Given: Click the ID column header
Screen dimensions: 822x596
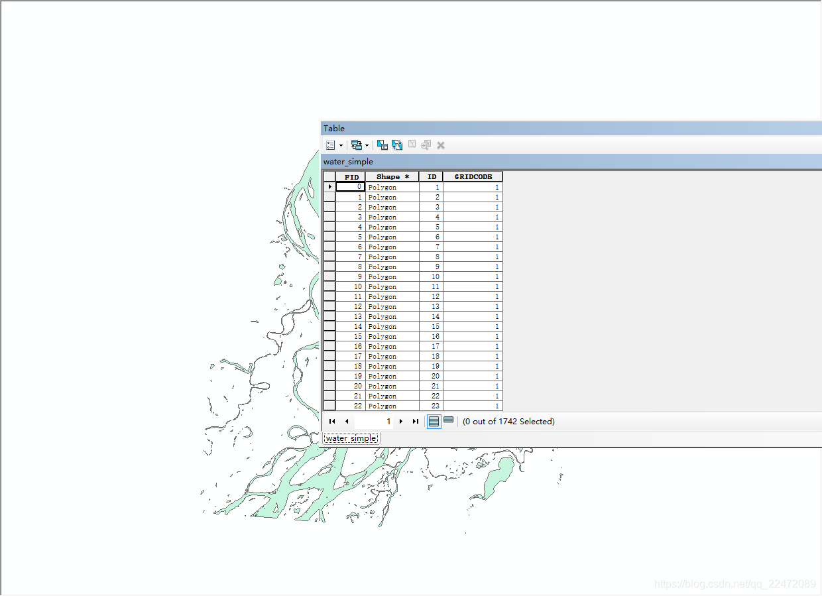Looking at the screenshot, I should tap(432, 176).
